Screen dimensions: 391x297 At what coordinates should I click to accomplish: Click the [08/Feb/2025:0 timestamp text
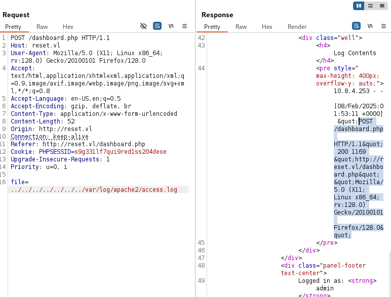tap(359, 106)
